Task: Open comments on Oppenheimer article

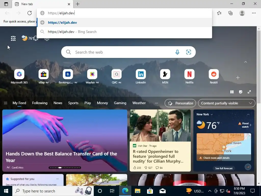Action: point(159,168)
